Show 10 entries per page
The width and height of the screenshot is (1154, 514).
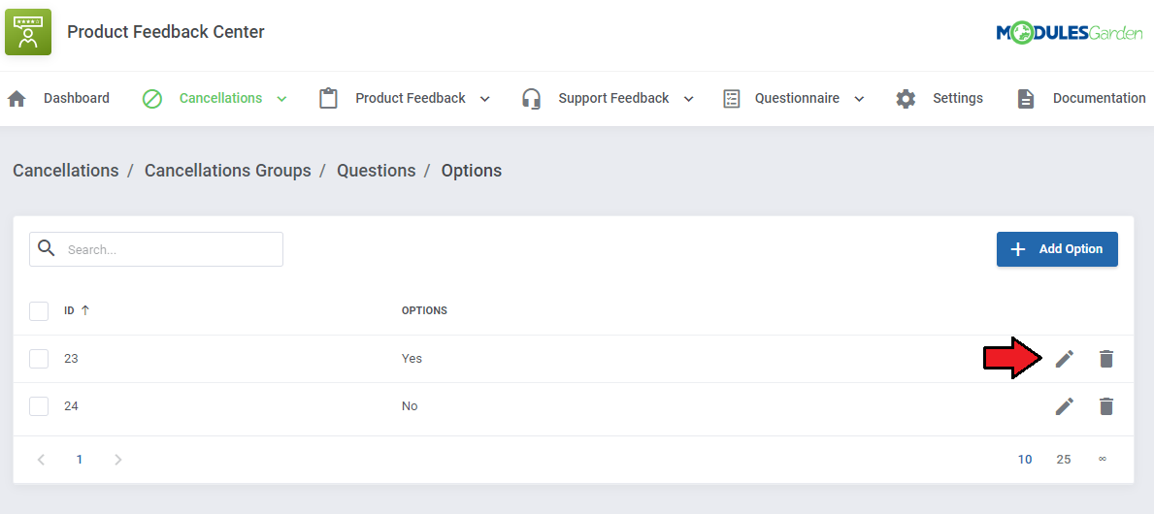(1025, 460)
